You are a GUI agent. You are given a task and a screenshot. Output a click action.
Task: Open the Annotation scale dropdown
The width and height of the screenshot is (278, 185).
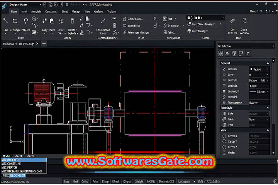click(x=187, y=182)
